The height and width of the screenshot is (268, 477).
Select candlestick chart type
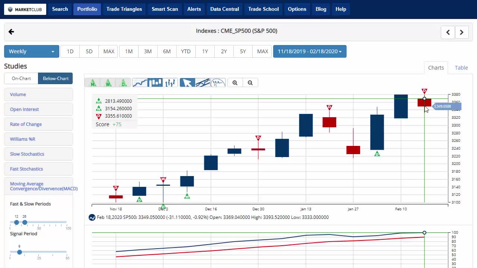point(155,83)
